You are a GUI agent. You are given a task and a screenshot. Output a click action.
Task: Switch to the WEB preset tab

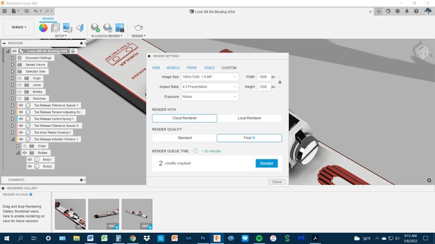tap(156, 68)
